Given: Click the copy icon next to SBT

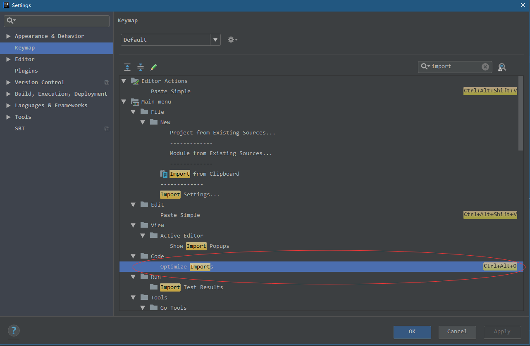Looking at the screenshot, I should tap(107, 129).
